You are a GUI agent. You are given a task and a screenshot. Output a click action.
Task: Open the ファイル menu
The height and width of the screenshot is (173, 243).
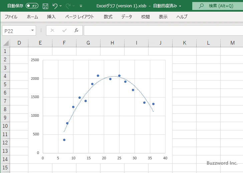click(11, 17)
